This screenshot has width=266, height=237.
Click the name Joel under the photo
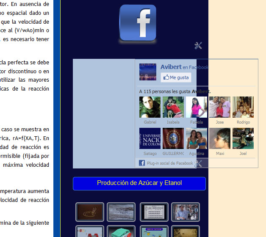[243, 154]
